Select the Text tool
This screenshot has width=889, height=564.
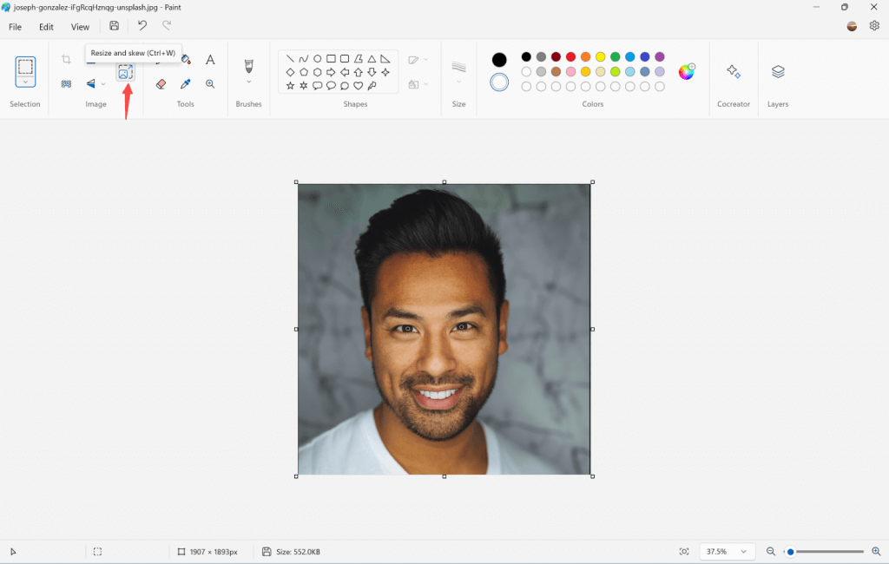[x=210, y=60]
